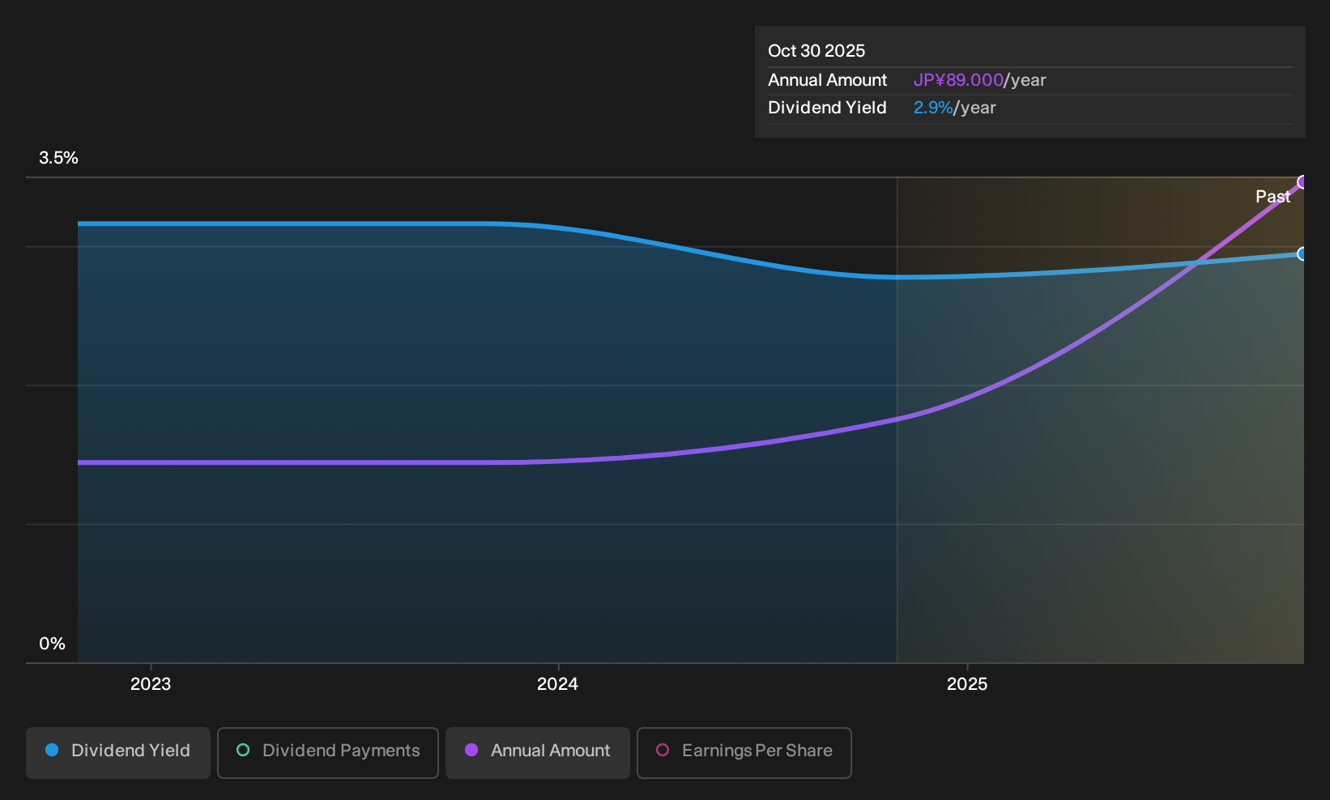The width and height of the screenshot is (1330, 800).
Task: Click the teal Dividend Payments legend circle
Action: [243, 750]
